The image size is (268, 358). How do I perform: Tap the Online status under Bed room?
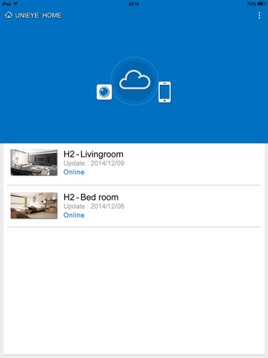click(x=74, y=215)
